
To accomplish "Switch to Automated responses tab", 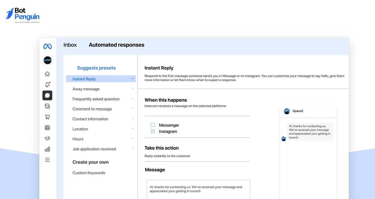I will pyautogui.click(x=116, y=45).
